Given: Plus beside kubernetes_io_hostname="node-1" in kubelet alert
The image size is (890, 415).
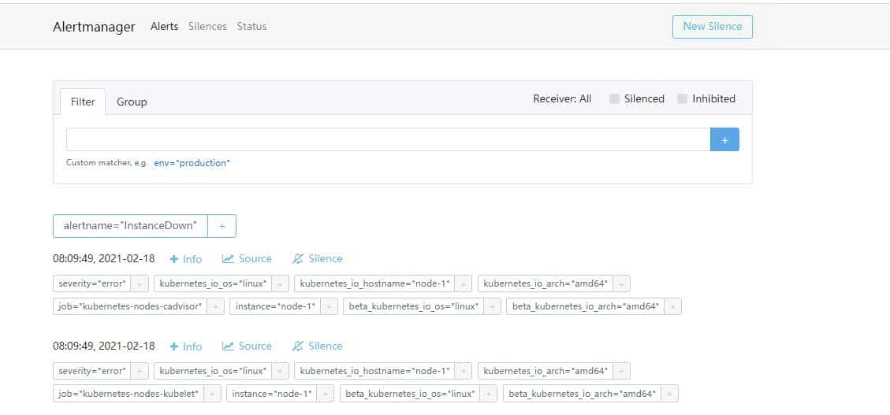Looking at the screenshot, I should point(464,371).
